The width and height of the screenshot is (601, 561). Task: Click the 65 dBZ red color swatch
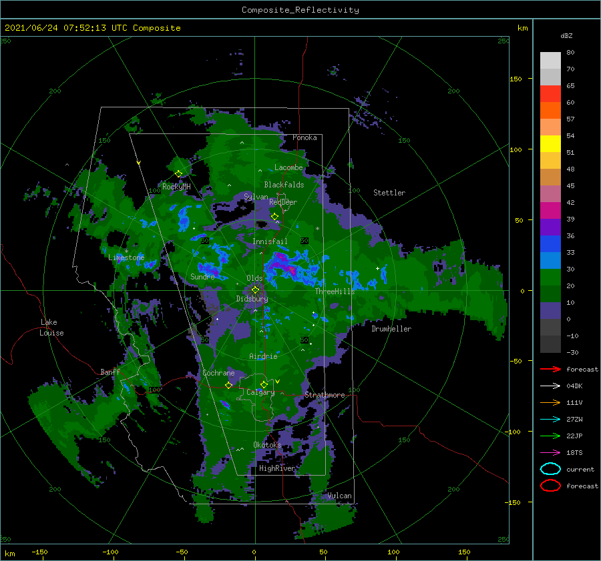(x=550, y=94)
